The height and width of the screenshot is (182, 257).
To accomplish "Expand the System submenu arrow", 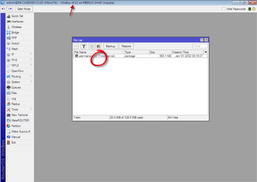I will point(31,81).
